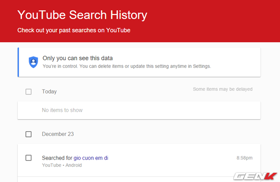The height and width of the screenshot is (182, 280).
Task: Click the 'Today' section label
Action: coord(49,92)
